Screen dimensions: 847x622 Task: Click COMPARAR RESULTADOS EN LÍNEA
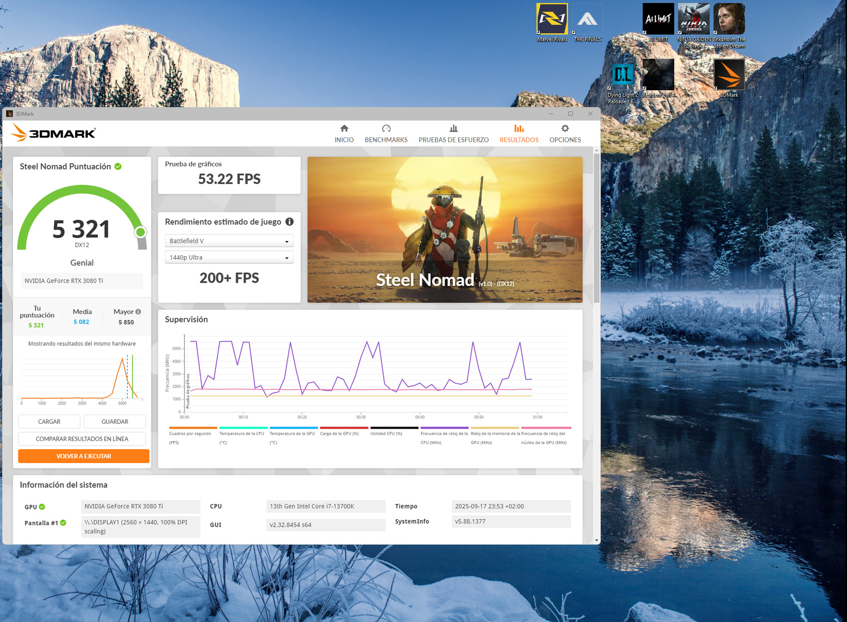[82, 439]
